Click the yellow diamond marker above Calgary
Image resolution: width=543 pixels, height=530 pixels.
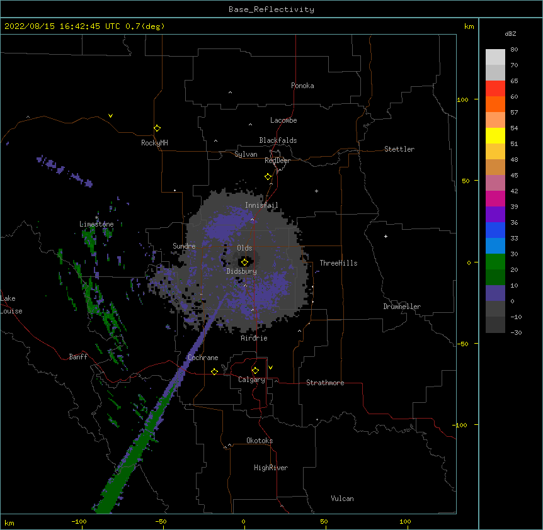255,371
